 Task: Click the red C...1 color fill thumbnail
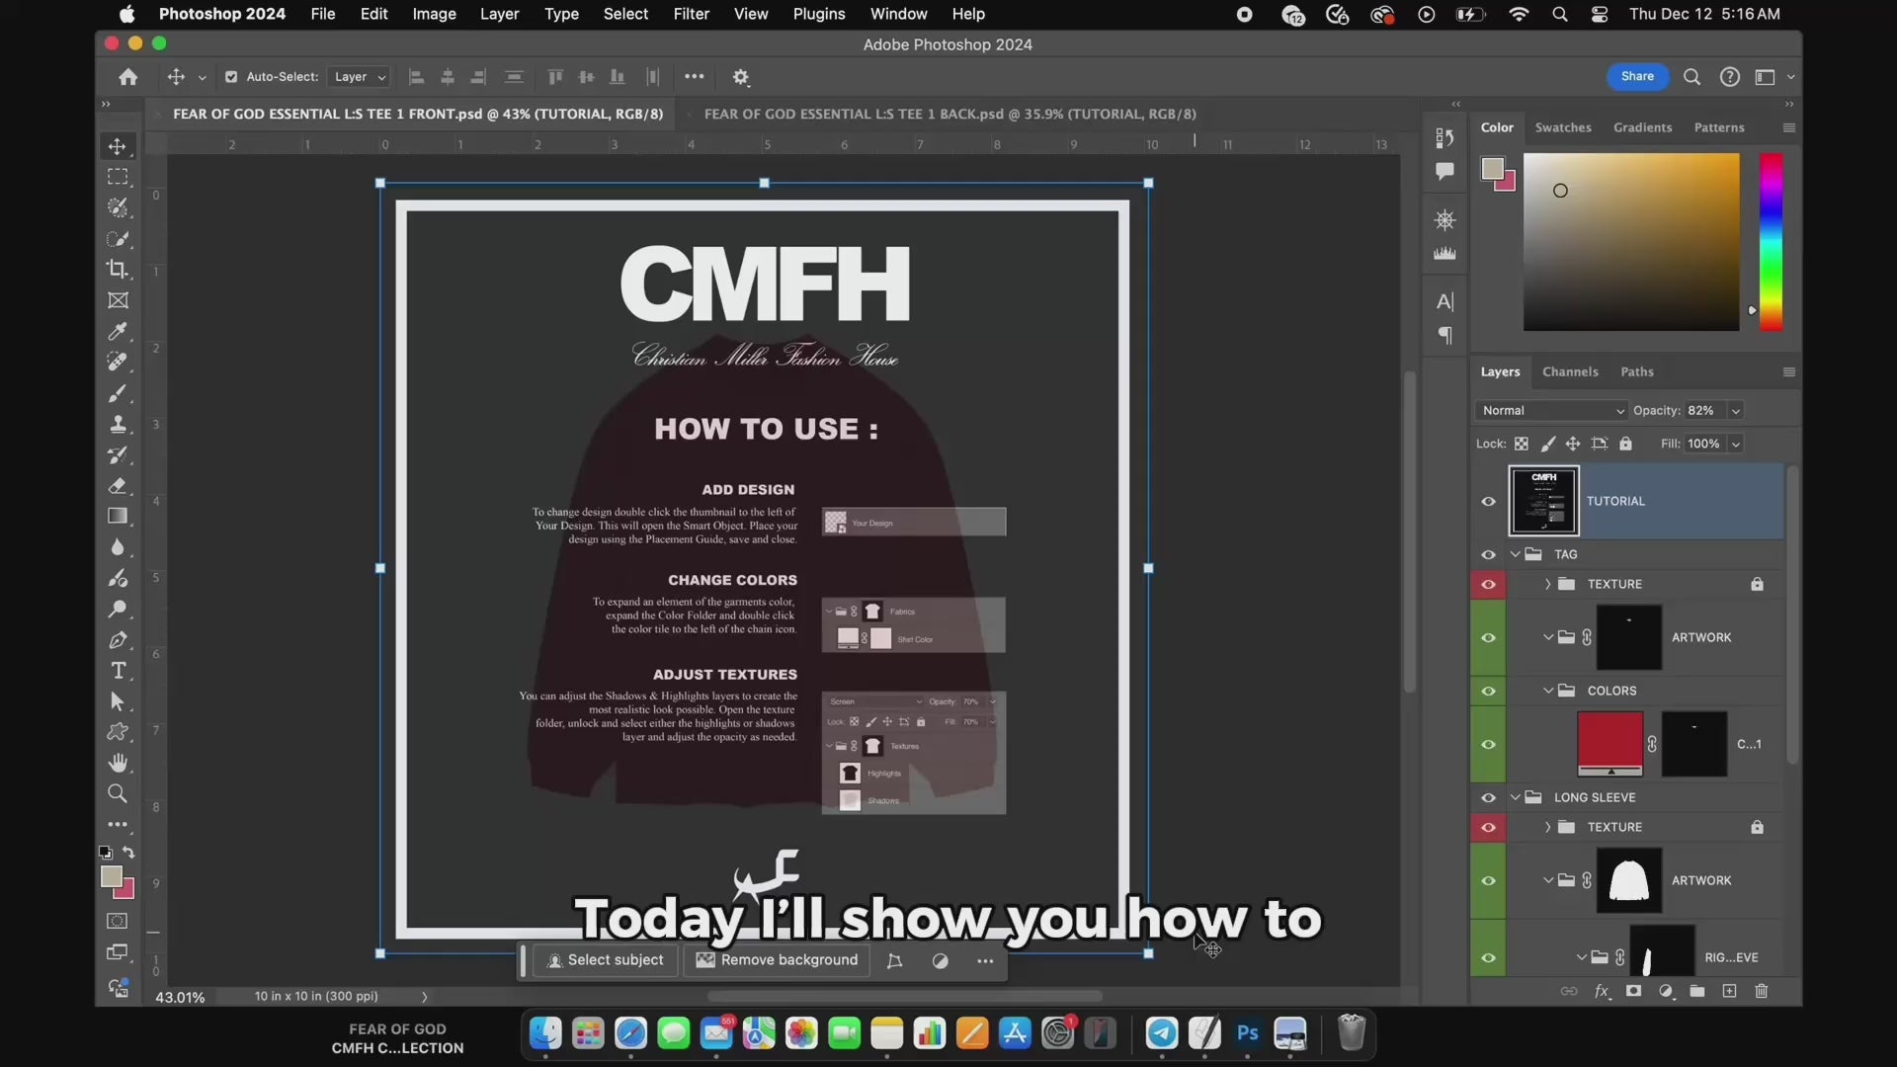(x=1610, y=744)
